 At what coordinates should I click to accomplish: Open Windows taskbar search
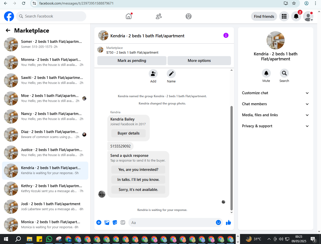[18, 239]
